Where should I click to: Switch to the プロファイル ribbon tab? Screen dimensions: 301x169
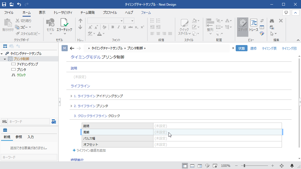click(x=110, y=13)
